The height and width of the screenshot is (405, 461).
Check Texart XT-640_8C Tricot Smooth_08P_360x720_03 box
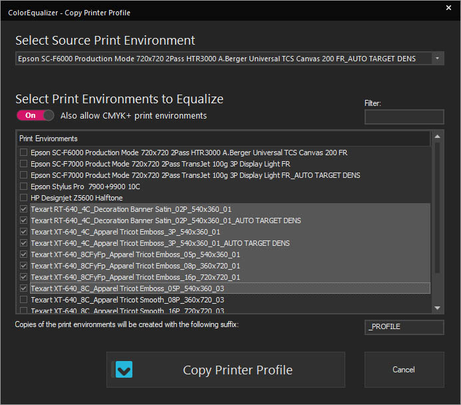(23, 300)
